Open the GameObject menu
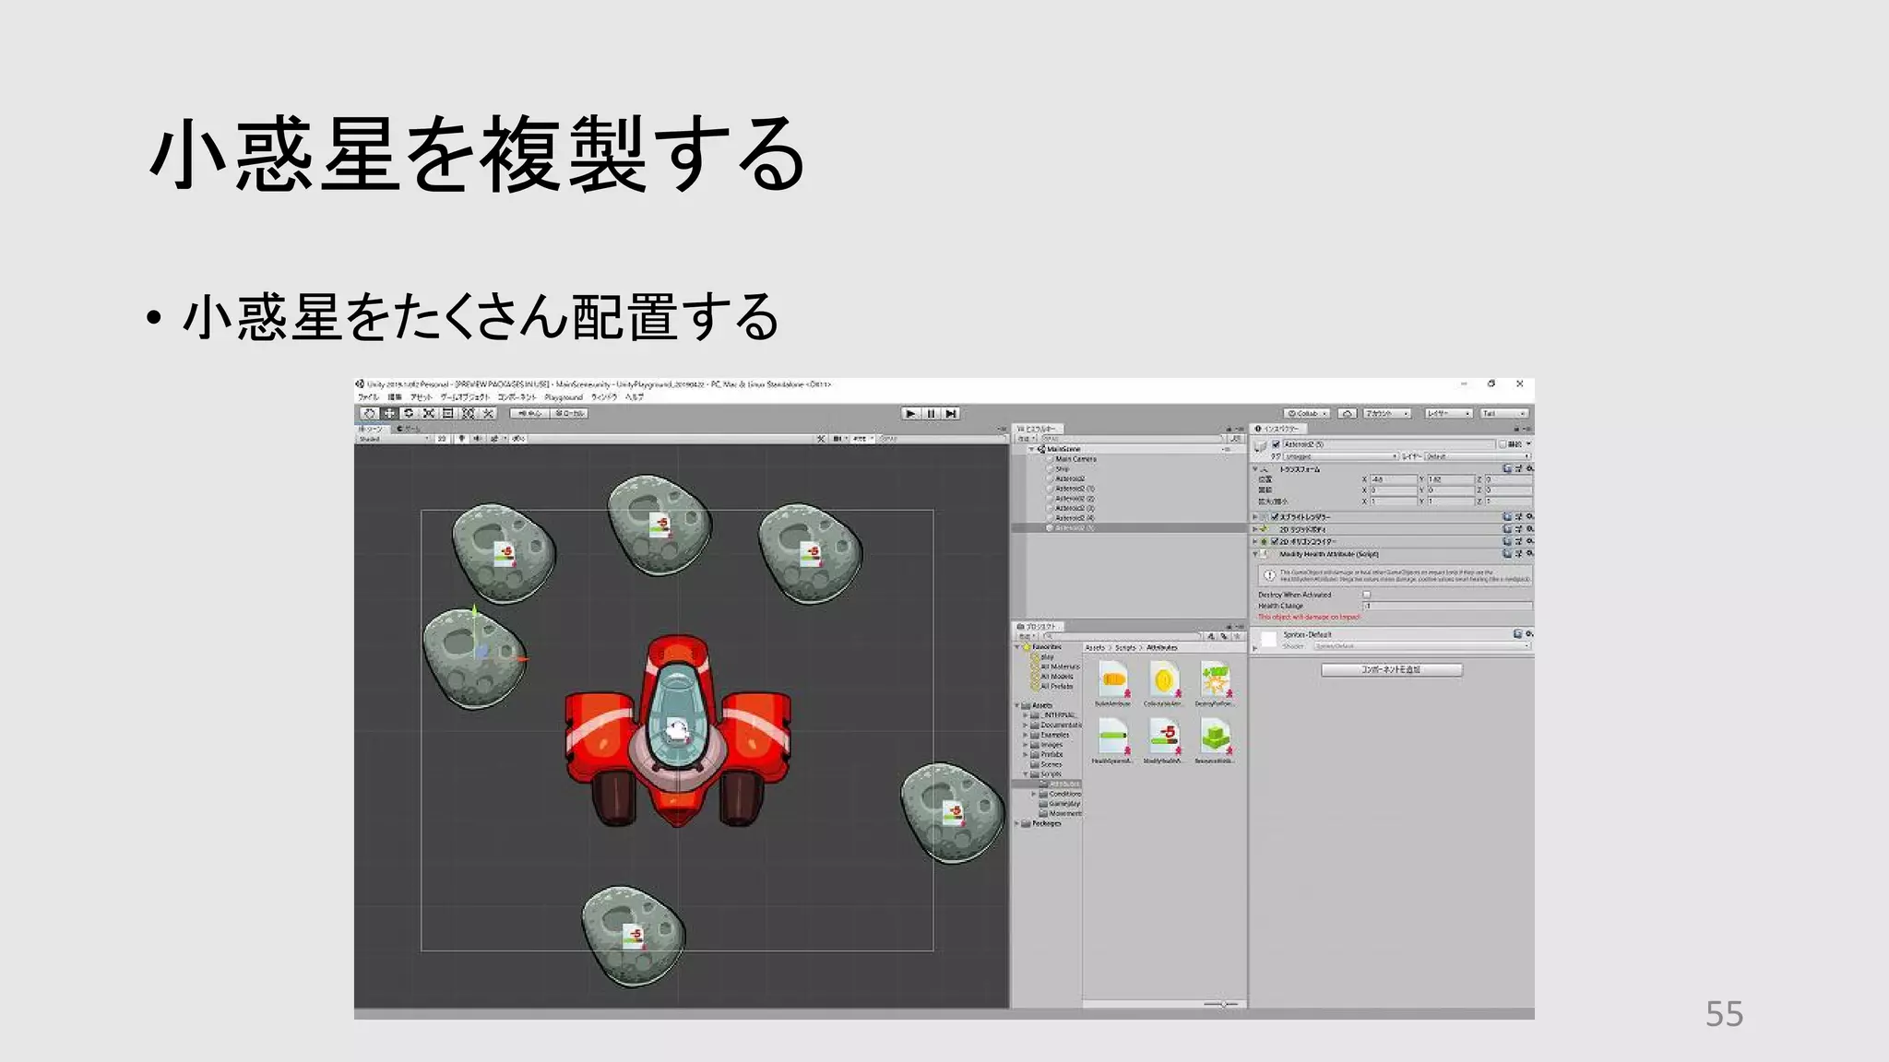The image size is (1889, 1062). tap(465, 397)
